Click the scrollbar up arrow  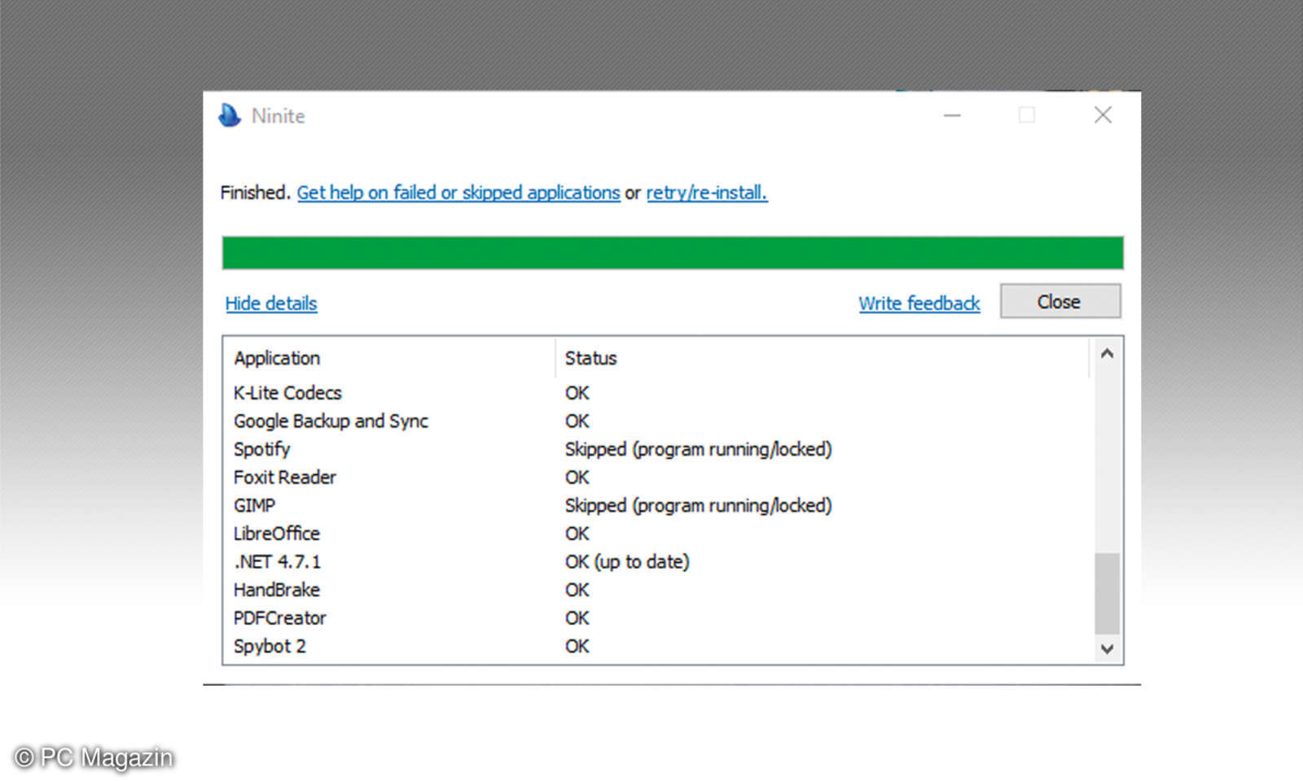(x=1106, y=352)
